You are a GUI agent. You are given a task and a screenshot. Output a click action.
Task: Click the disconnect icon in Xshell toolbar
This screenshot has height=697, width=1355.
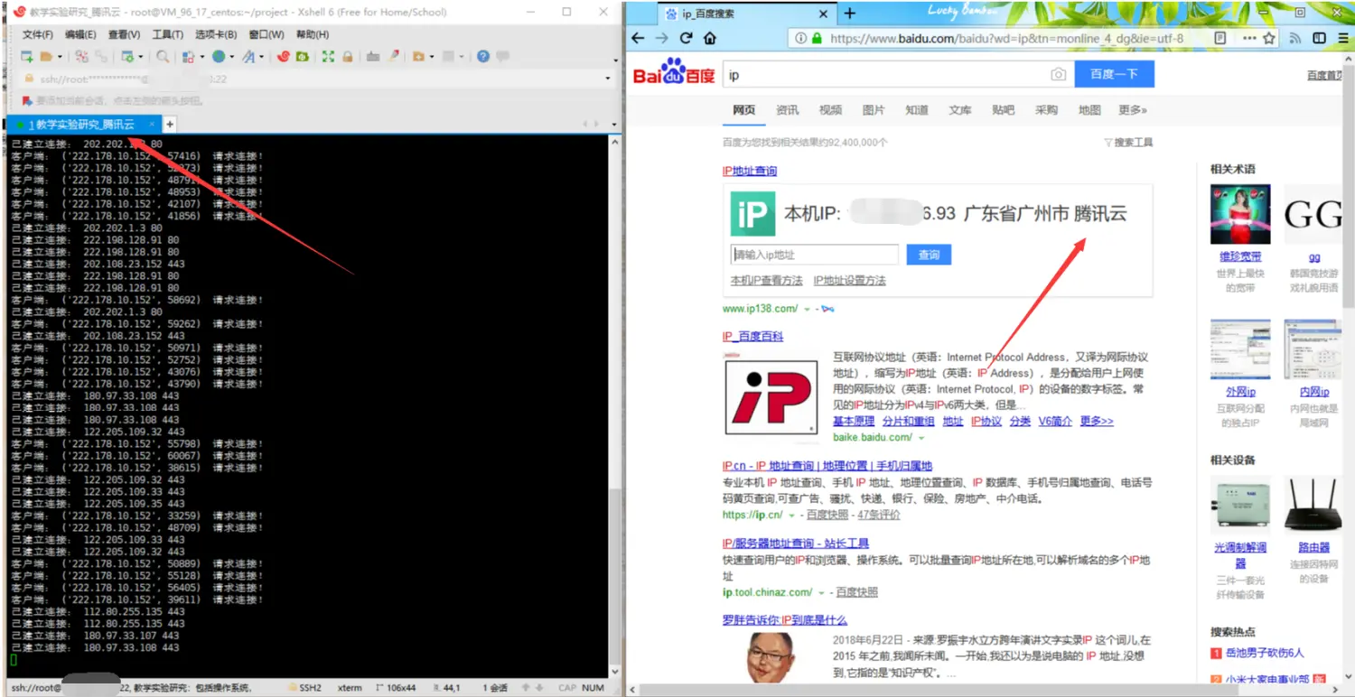[x=81, y=56]
